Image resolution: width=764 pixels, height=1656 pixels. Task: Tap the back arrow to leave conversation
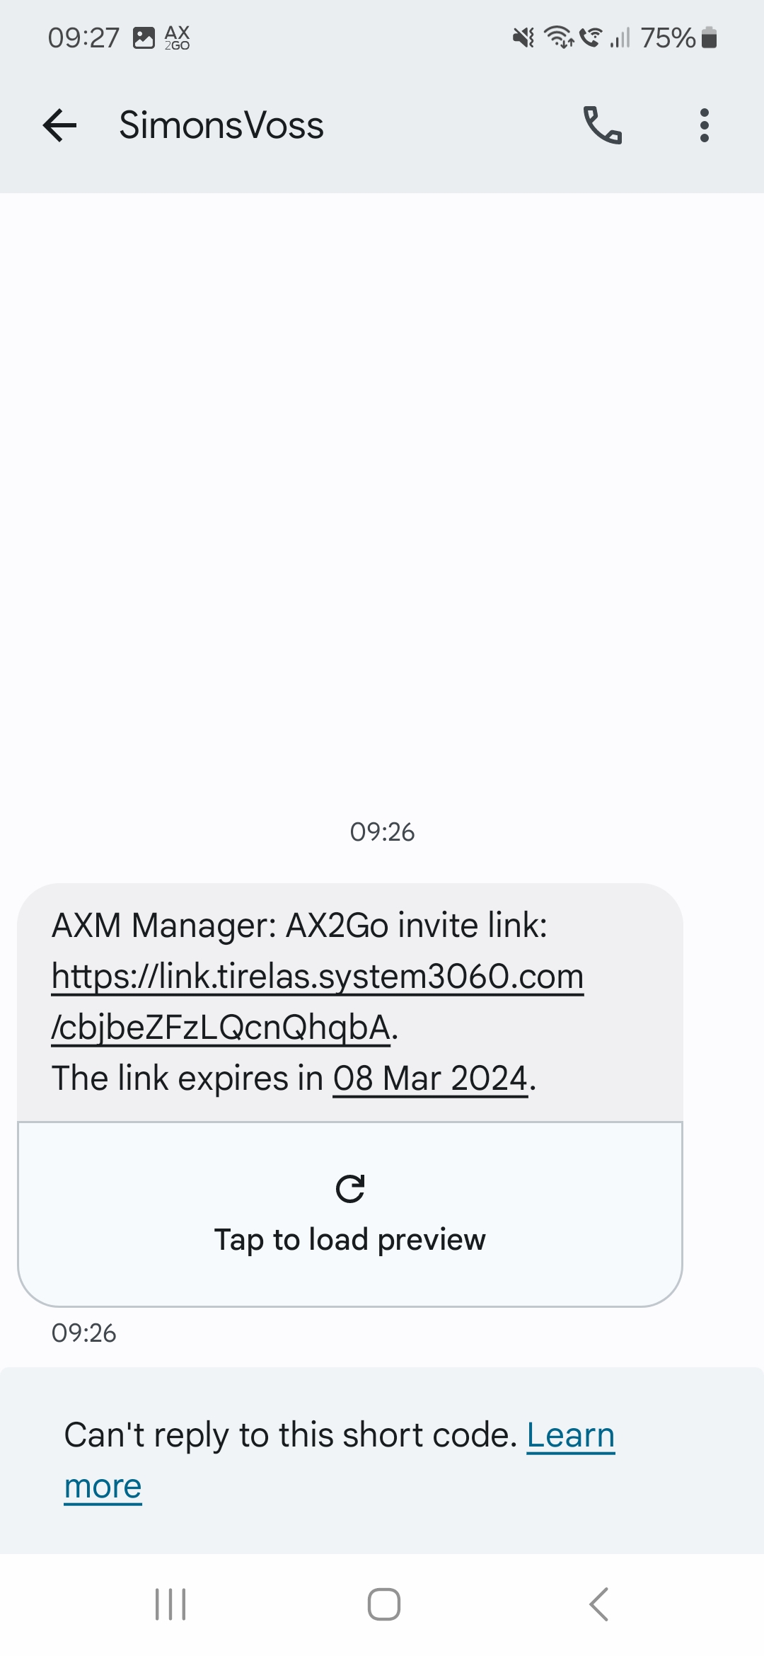coord(59,126)
